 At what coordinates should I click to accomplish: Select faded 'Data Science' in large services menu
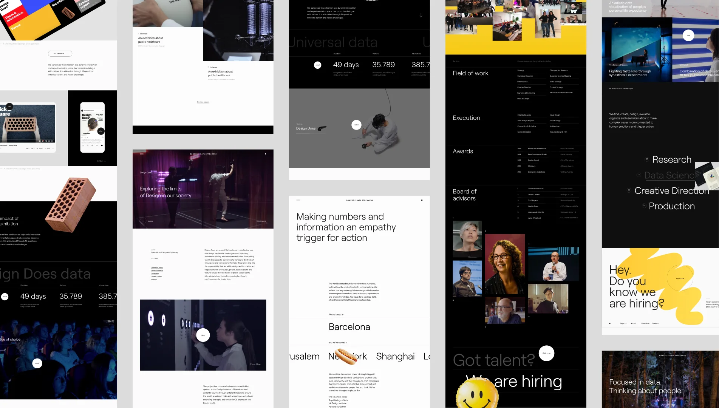tap(669, 175)
